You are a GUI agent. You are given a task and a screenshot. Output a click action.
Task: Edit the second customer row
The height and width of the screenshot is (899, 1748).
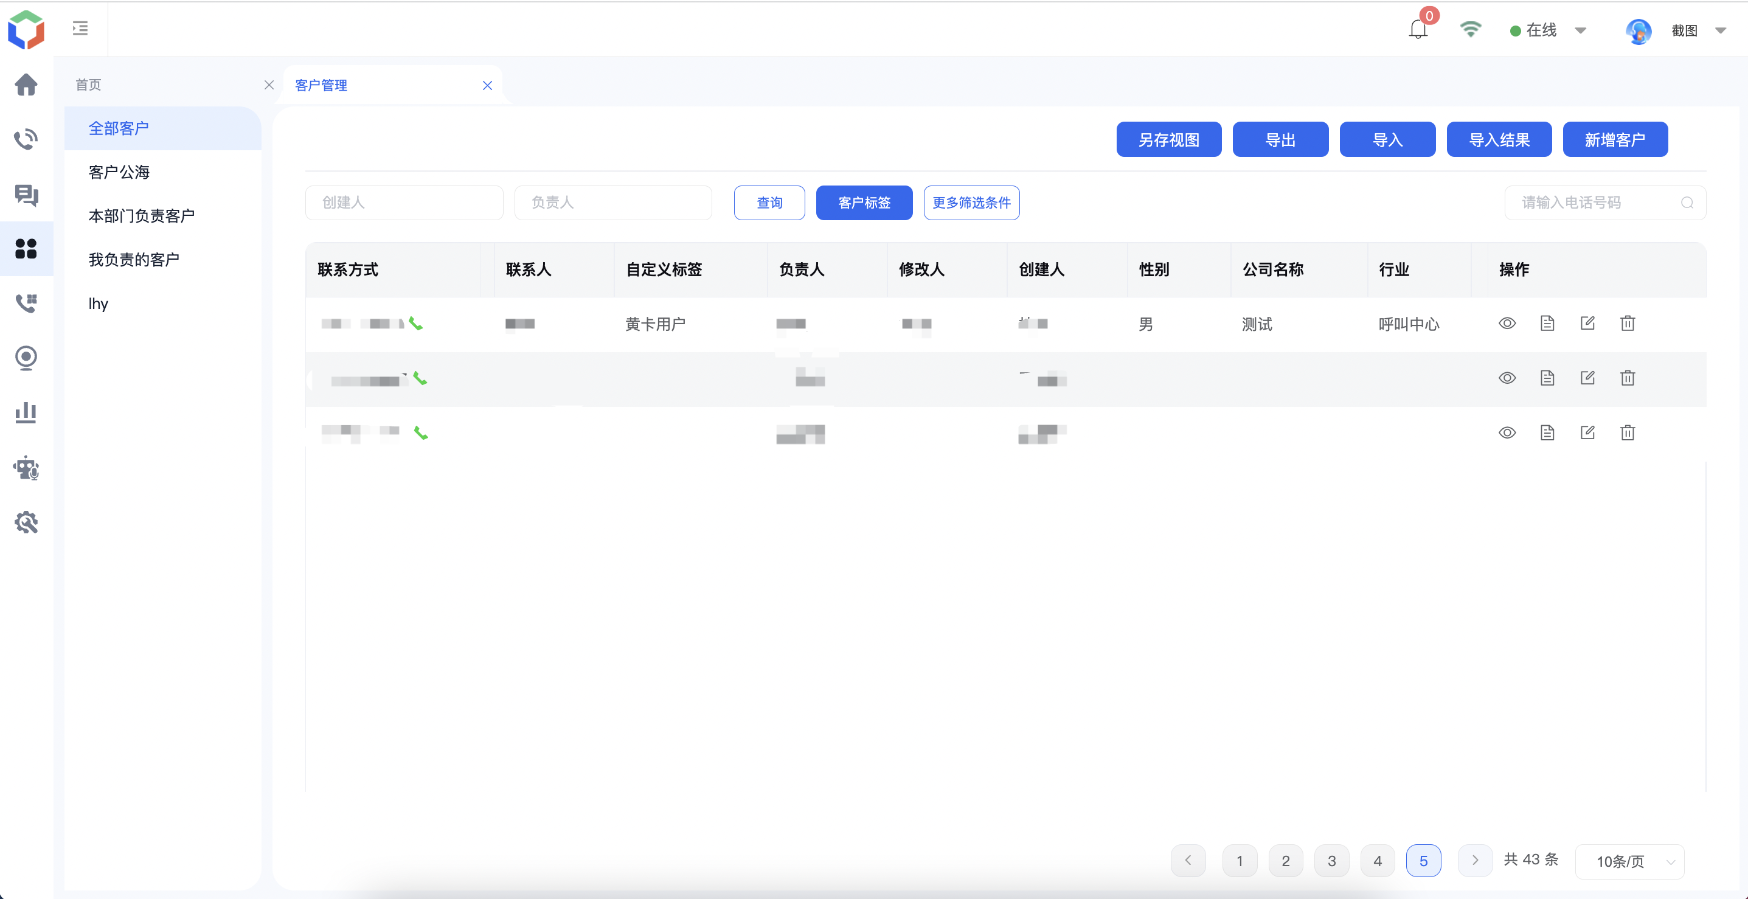point(1588,378)
